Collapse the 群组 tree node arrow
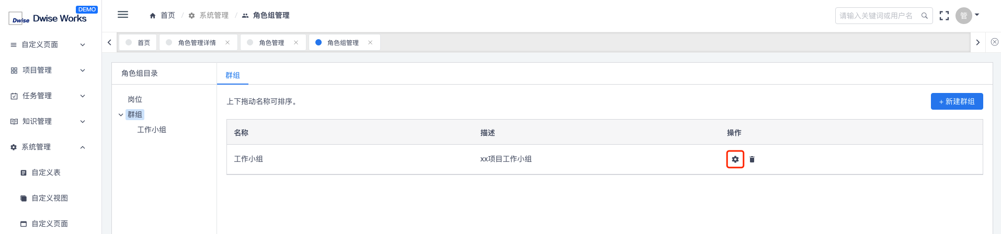 (121, 115)
